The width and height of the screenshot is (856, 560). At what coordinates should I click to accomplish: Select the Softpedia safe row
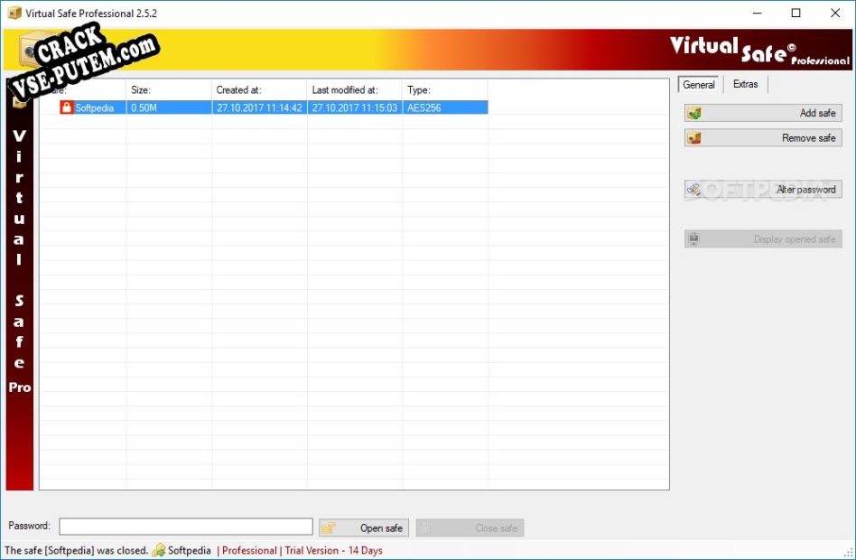click(x=264, y=107)
